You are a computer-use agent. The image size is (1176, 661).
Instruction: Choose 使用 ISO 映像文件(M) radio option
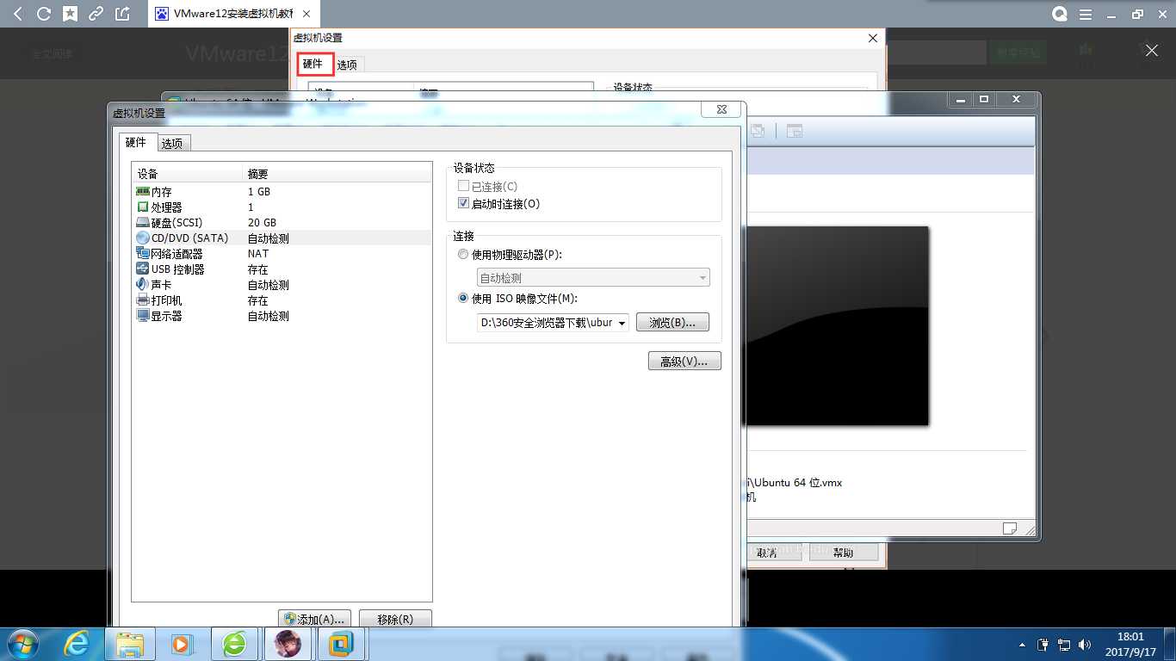464,299
